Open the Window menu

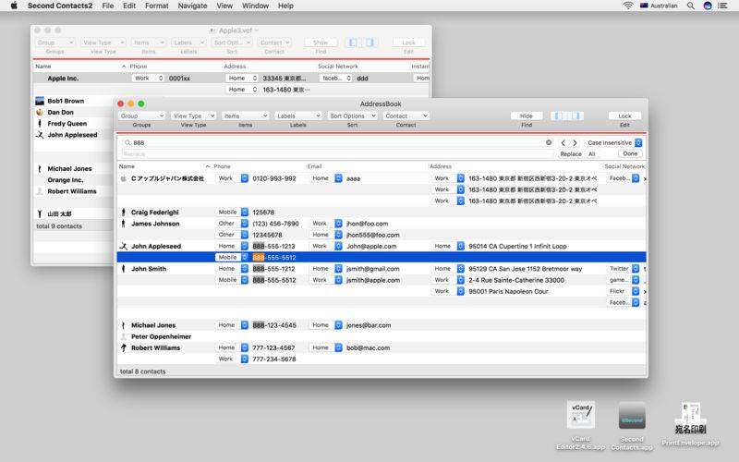pyautogui.click(x=255, y=6)
